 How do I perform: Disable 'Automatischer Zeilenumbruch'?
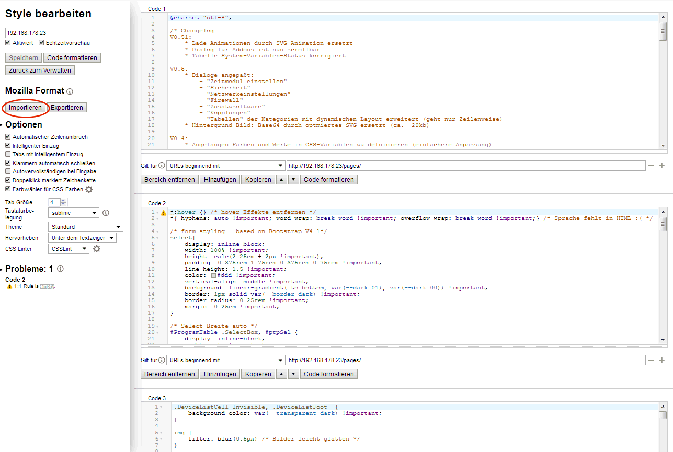pos(8,137)
